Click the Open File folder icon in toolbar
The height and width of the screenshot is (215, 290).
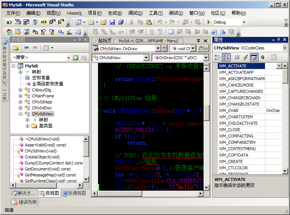point(104,22)
